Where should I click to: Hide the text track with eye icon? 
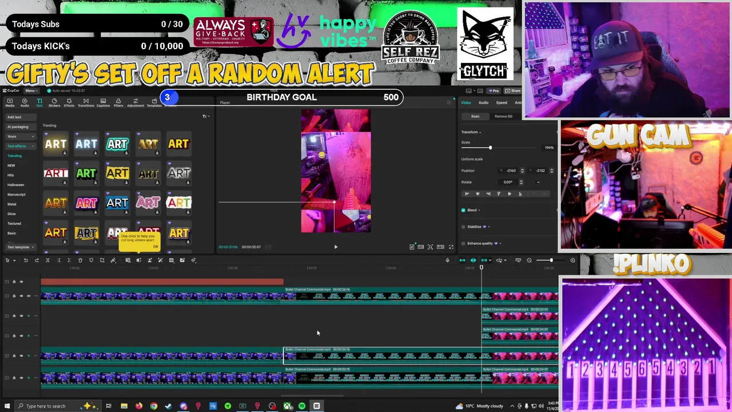21,282
